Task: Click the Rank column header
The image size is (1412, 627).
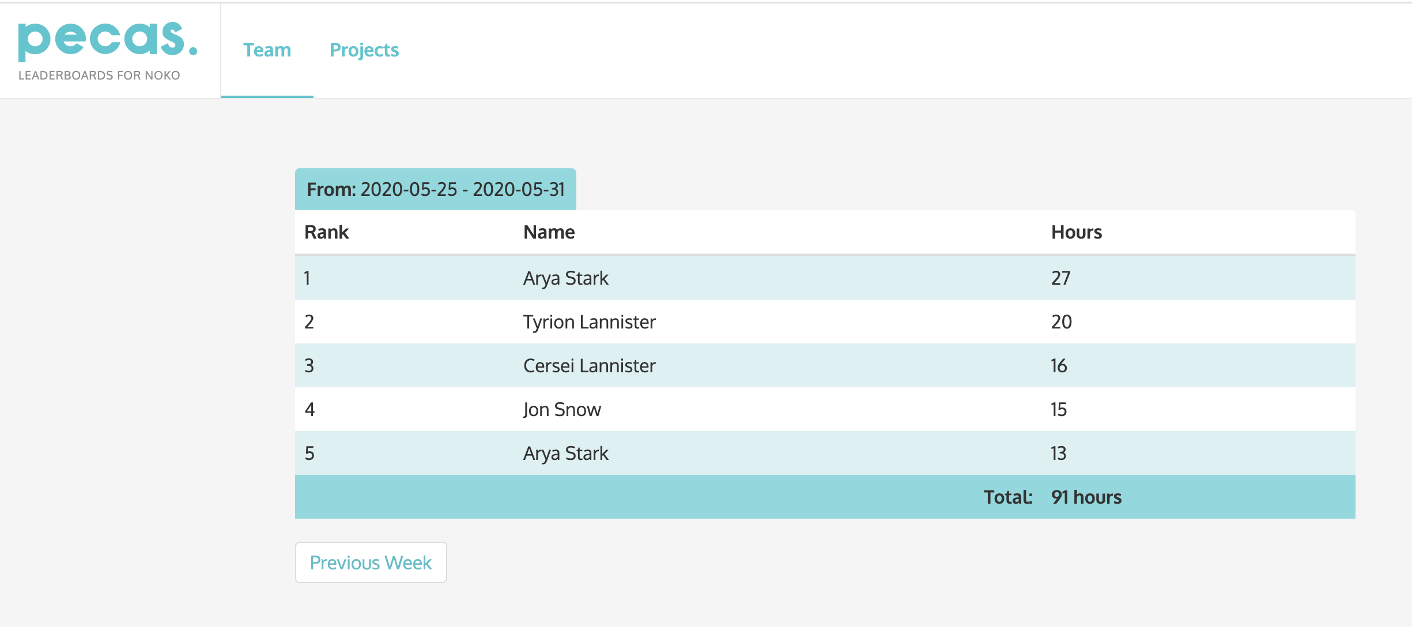Action: (326, 232)
